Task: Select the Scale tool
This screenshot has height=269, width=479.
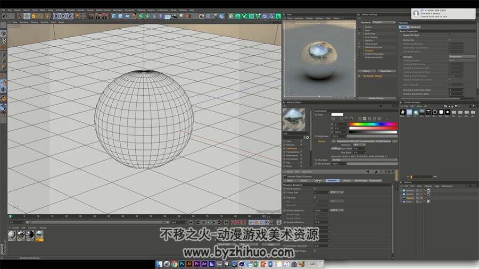Action: [34, 16]
